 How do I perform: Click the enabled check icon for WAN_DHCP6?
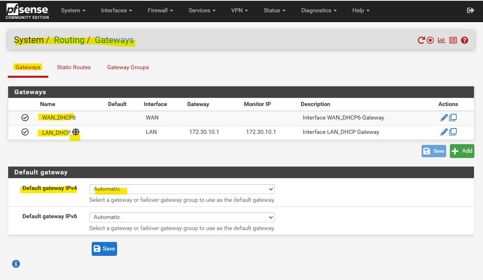(x=25, y=117)
